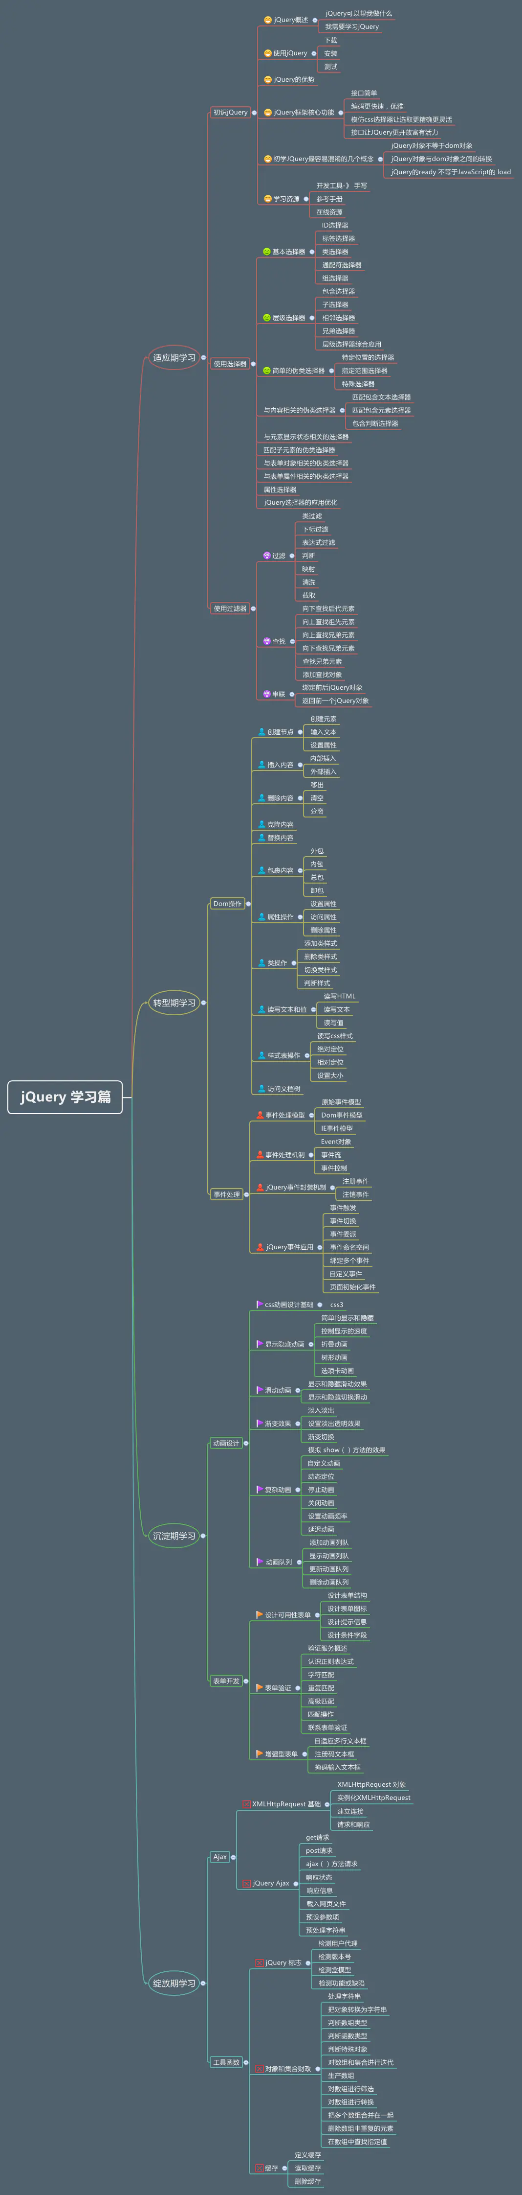This screenshot has height=2195, width=522.
Task: Click the smiley icon beside jQuery概述
Action: click(x=268, y=20)
